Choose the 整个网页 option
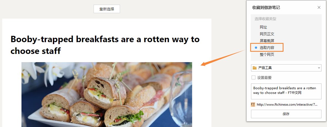The height and width of the screenshot is (127, 327). [x=267, y=54]
